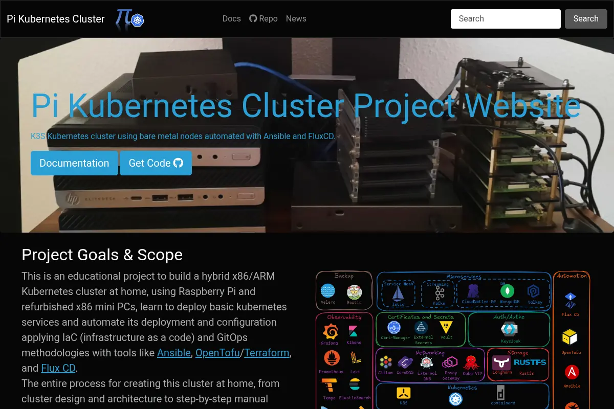Screen dimensions: 614x409
Task: Click the Networking label in diagram
Action: point(430,353)
